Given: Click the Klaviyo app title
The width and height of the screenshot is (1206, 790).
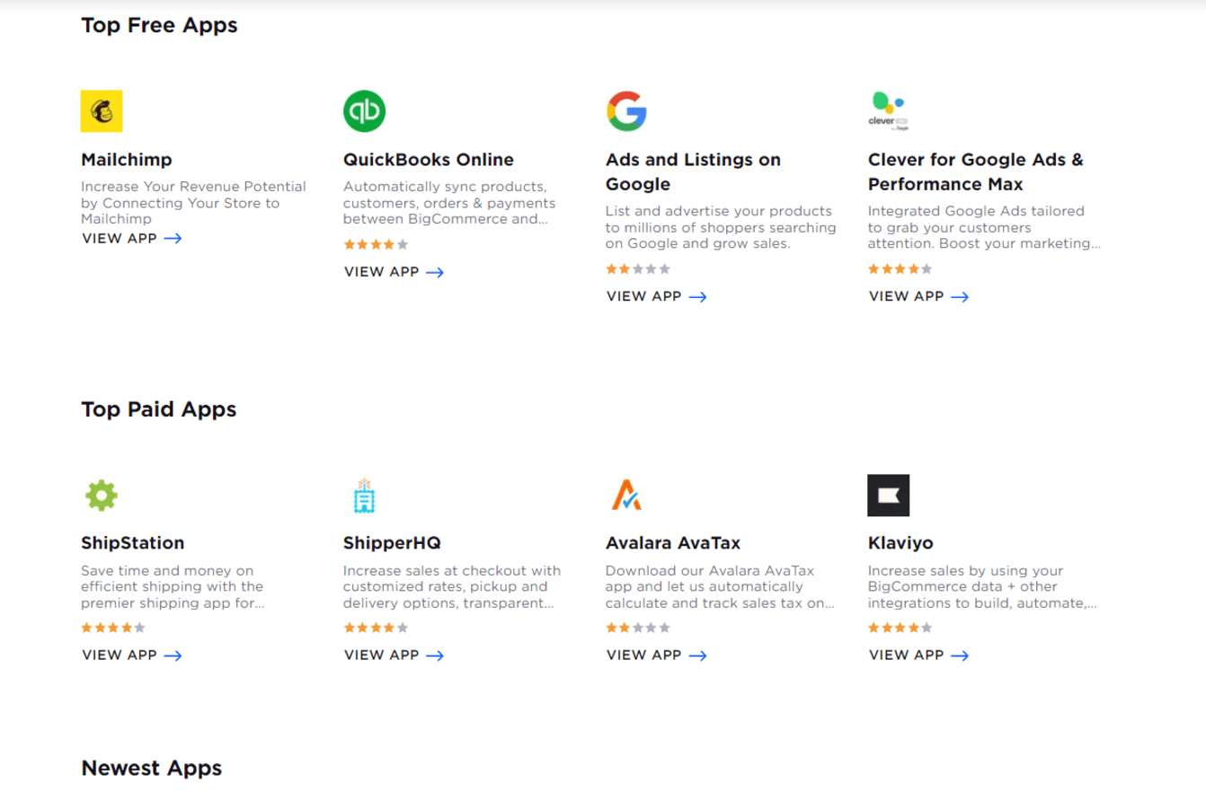Looking at the screenshot, I should click(900, 542).
